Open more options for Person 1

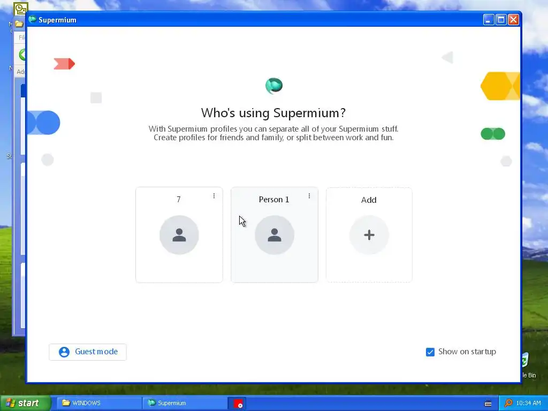(309, 196)
